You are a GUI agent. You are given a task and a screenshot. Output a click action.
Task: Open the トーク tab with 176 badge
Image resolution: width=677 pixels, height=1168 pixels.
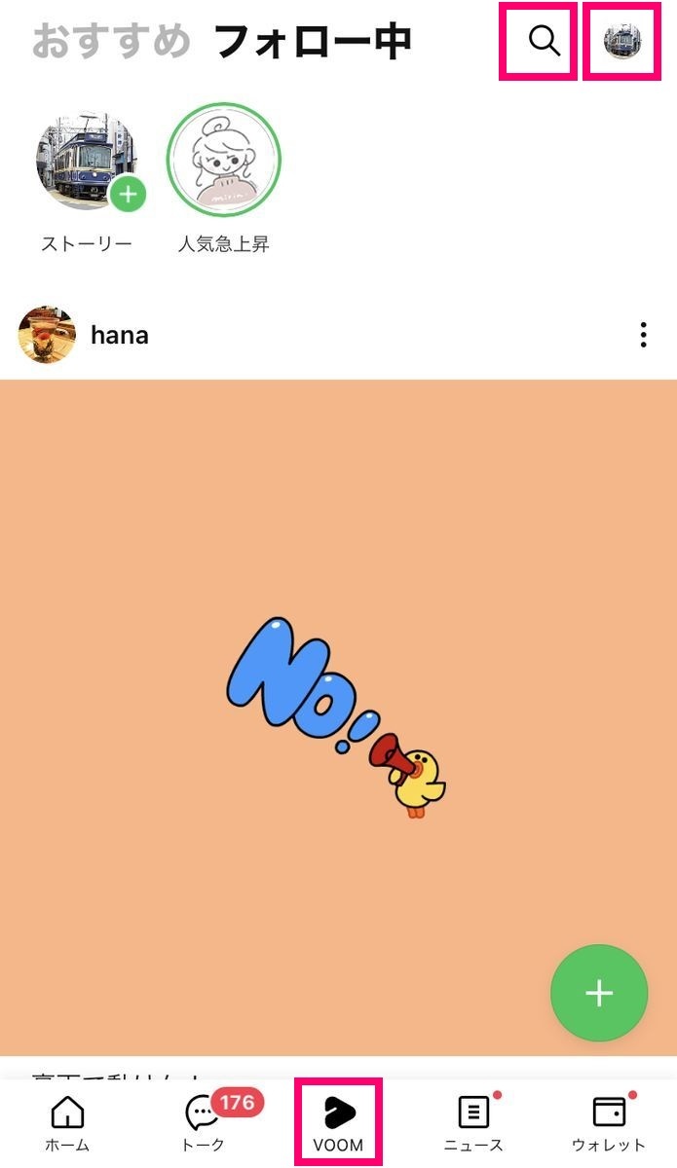pyautogui.click(x=203, y=1124)
